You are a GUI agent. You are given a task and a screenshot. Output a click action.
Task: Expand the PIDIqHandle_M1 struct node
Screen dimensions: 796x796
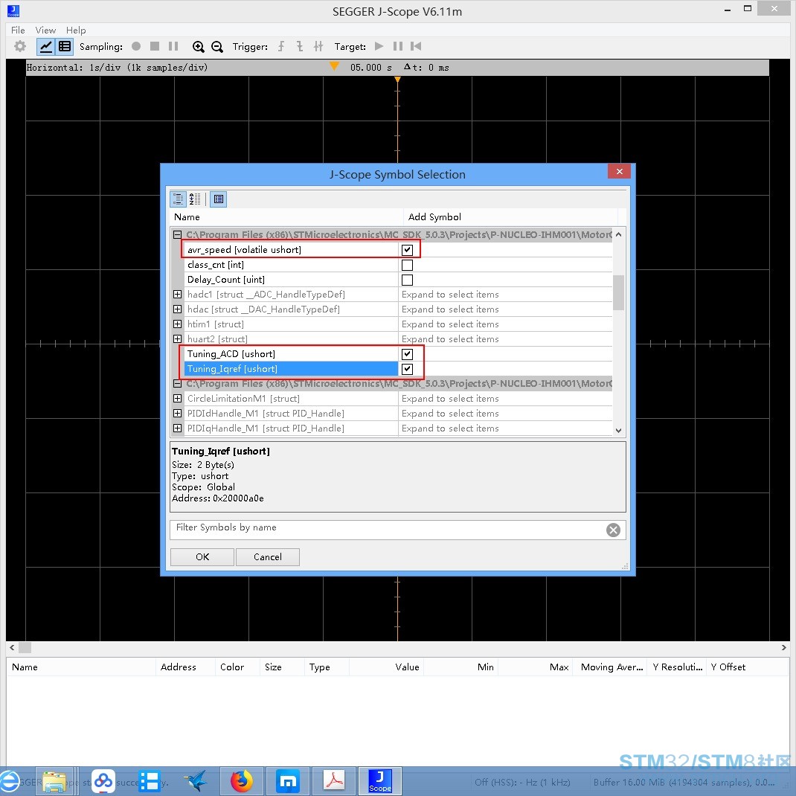177,428
